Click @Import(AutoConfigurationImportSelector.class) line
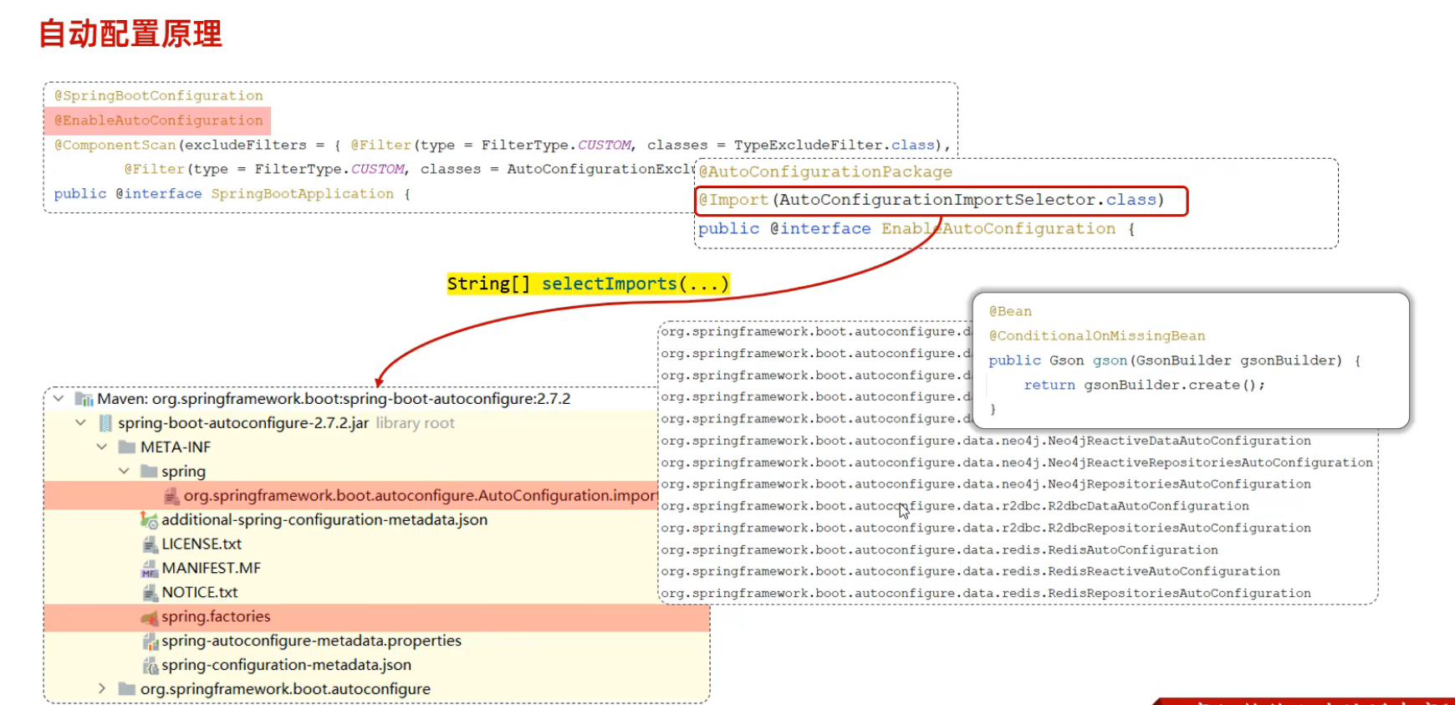Screen dimensions: 1455x705 point(941,201)
